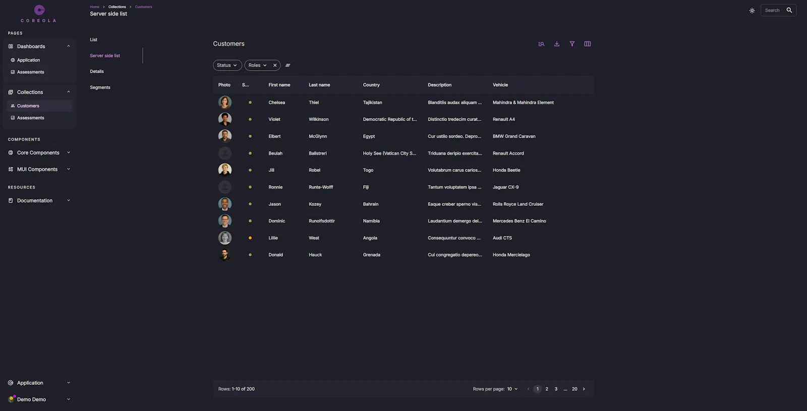This screenshot has height=411, width=807.
Task: Click Donald Hauck's avatar photo
Action: point(225,255)
